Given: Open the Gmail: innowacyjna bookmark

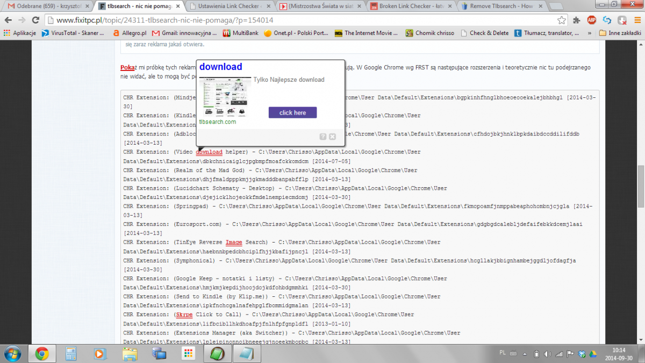Looking at the screenshot, I should pos(184,33).
